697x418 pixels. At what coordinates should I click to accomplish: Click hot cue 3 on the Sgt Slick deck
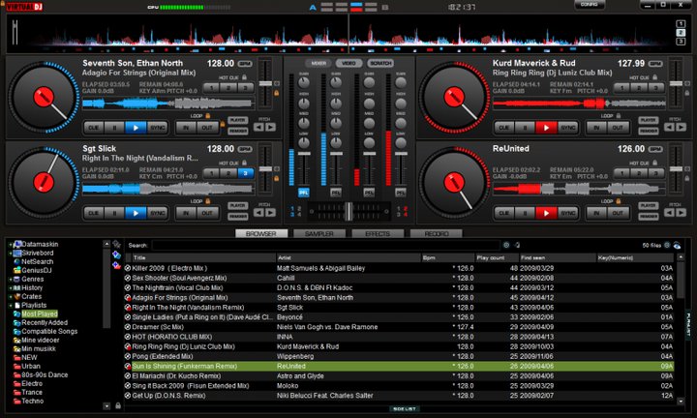point(245,173)
